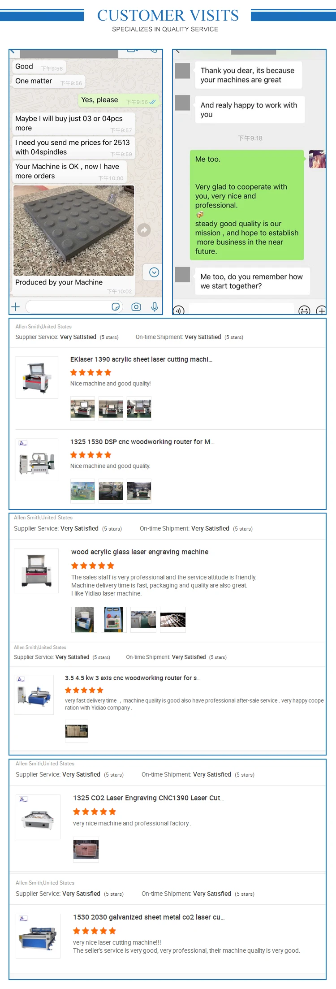Tap the plus circle icon in right chat
Image resolution: width=336 pixels, height=989 pixels.
321,310
